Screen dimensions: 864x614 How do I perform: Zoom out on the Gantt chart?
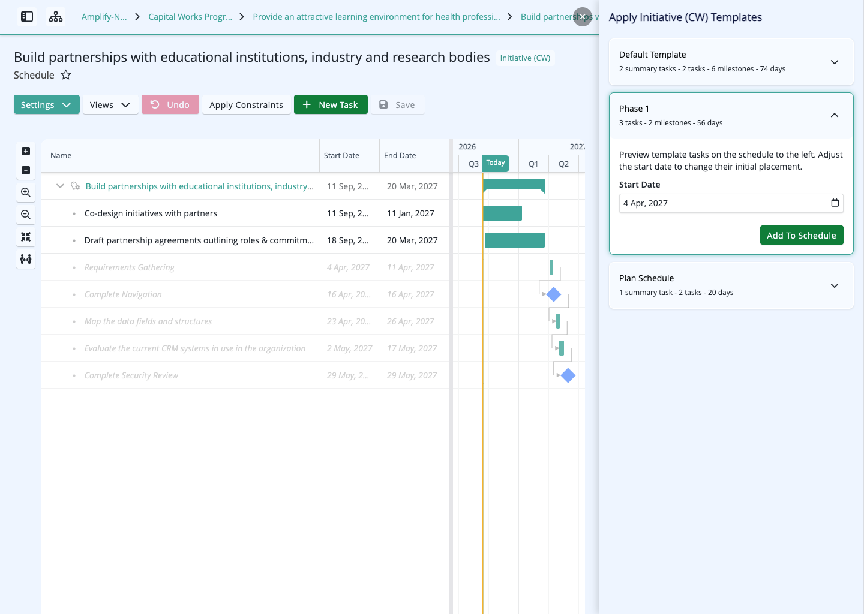(x=26, y=215)
